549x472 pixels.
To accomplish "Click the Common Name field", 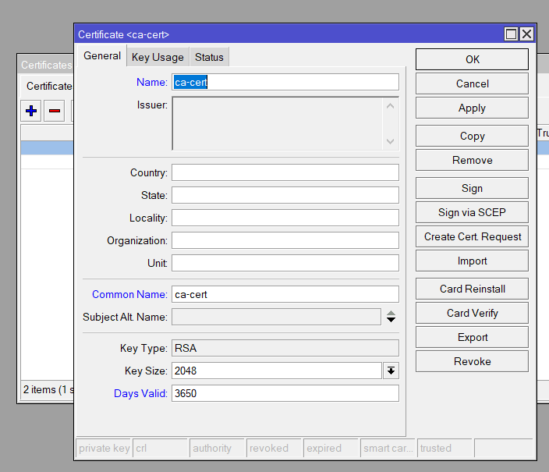I will pyautogui.click(x=285, y=294).
